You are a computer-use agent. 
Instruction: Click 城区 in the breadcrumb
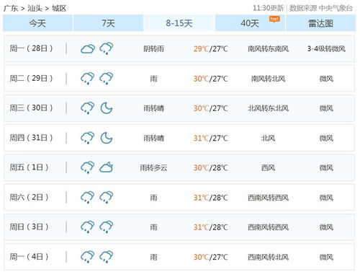[x=59, y=9]
